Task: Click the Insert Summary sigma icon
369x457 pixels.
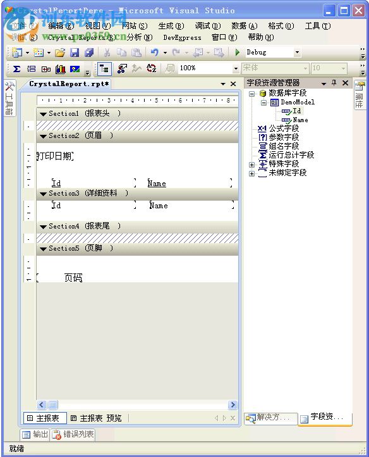Action: pos(17,69)
